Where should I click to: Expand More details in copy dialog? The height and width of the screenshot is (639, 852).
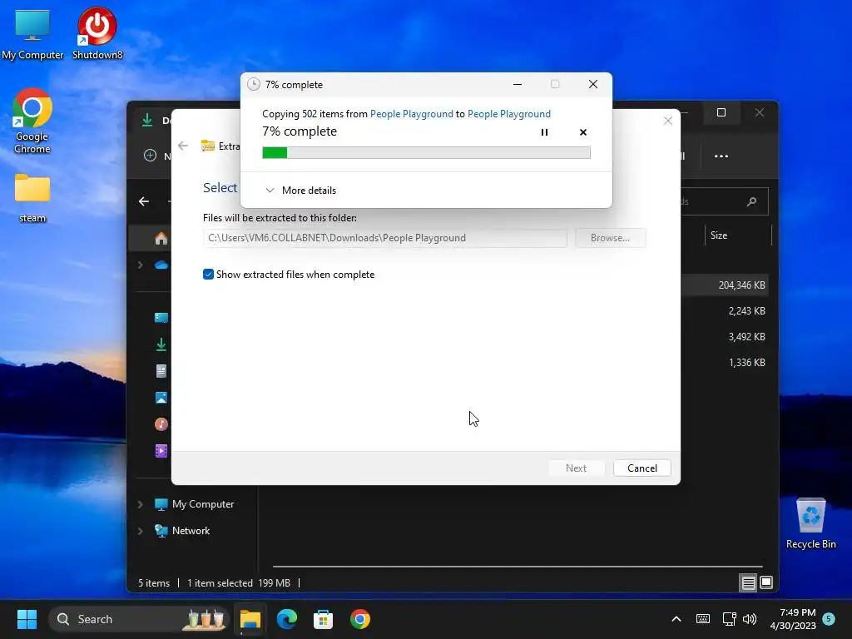click(301, 191)
